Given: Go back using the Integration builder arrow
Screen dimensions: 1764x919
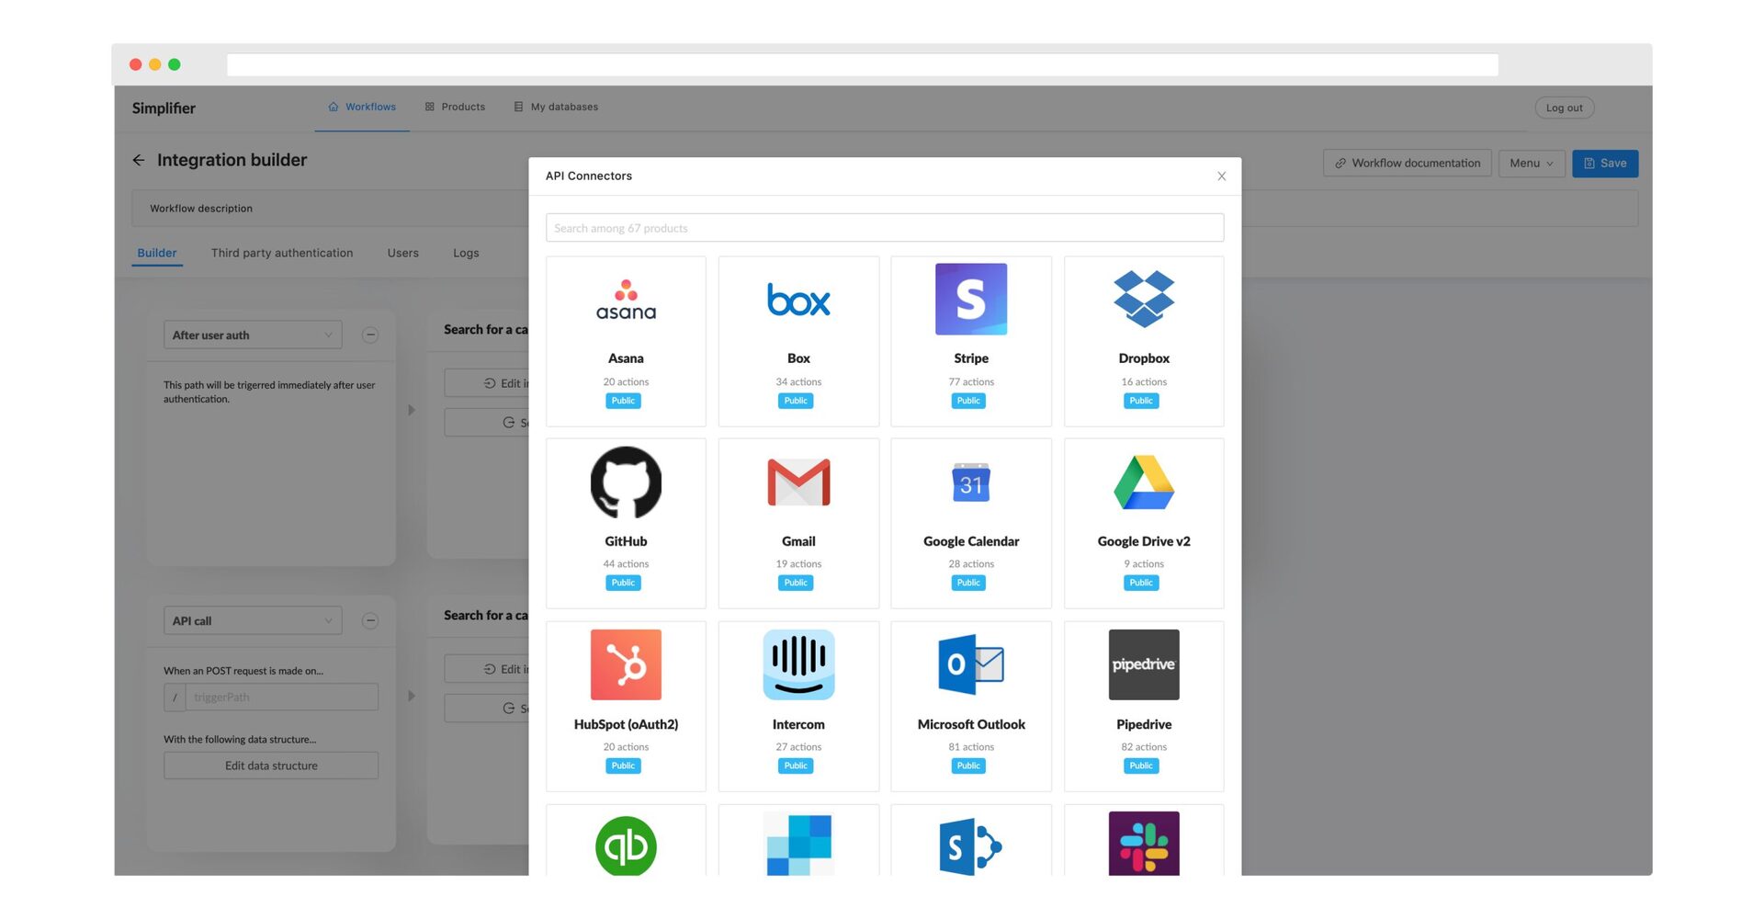Looking at the screenshot, I should (x=139, y=160).
